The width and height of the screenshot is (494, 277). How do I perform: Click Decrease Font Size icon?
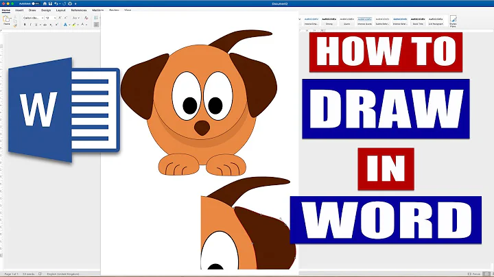point(66,18)
